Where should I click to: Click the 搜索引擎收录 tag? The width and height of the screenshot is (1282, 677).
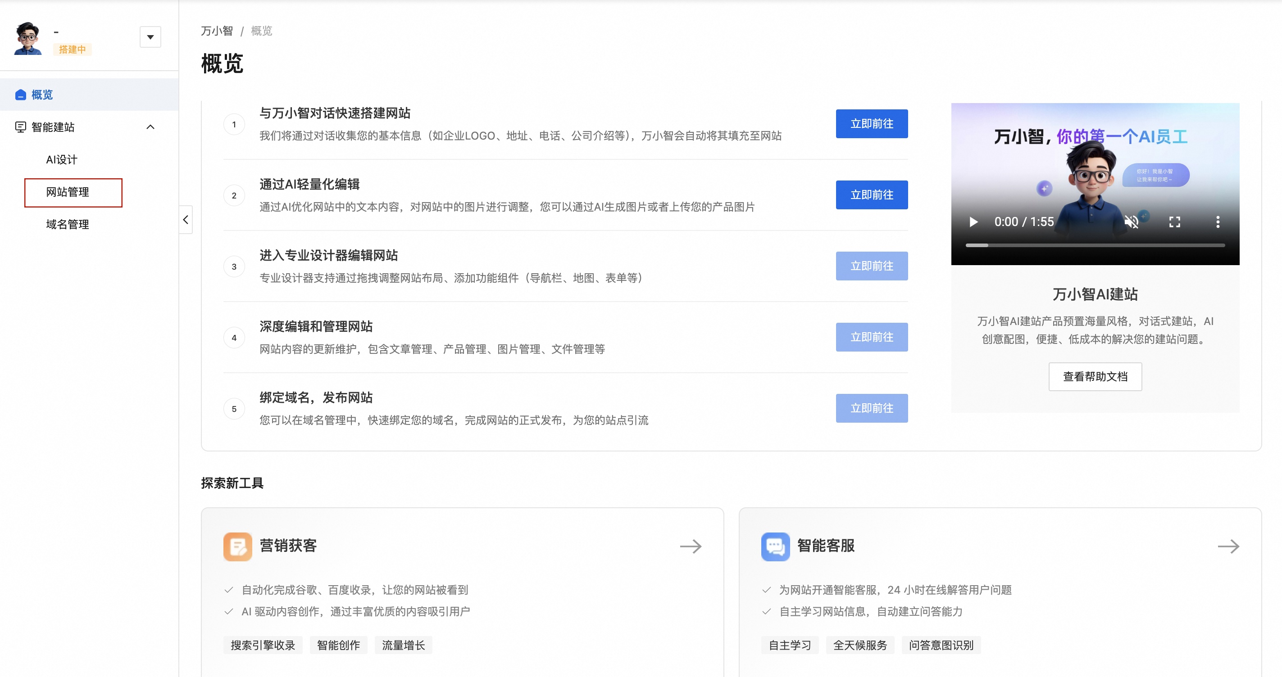tap(263, 645)
